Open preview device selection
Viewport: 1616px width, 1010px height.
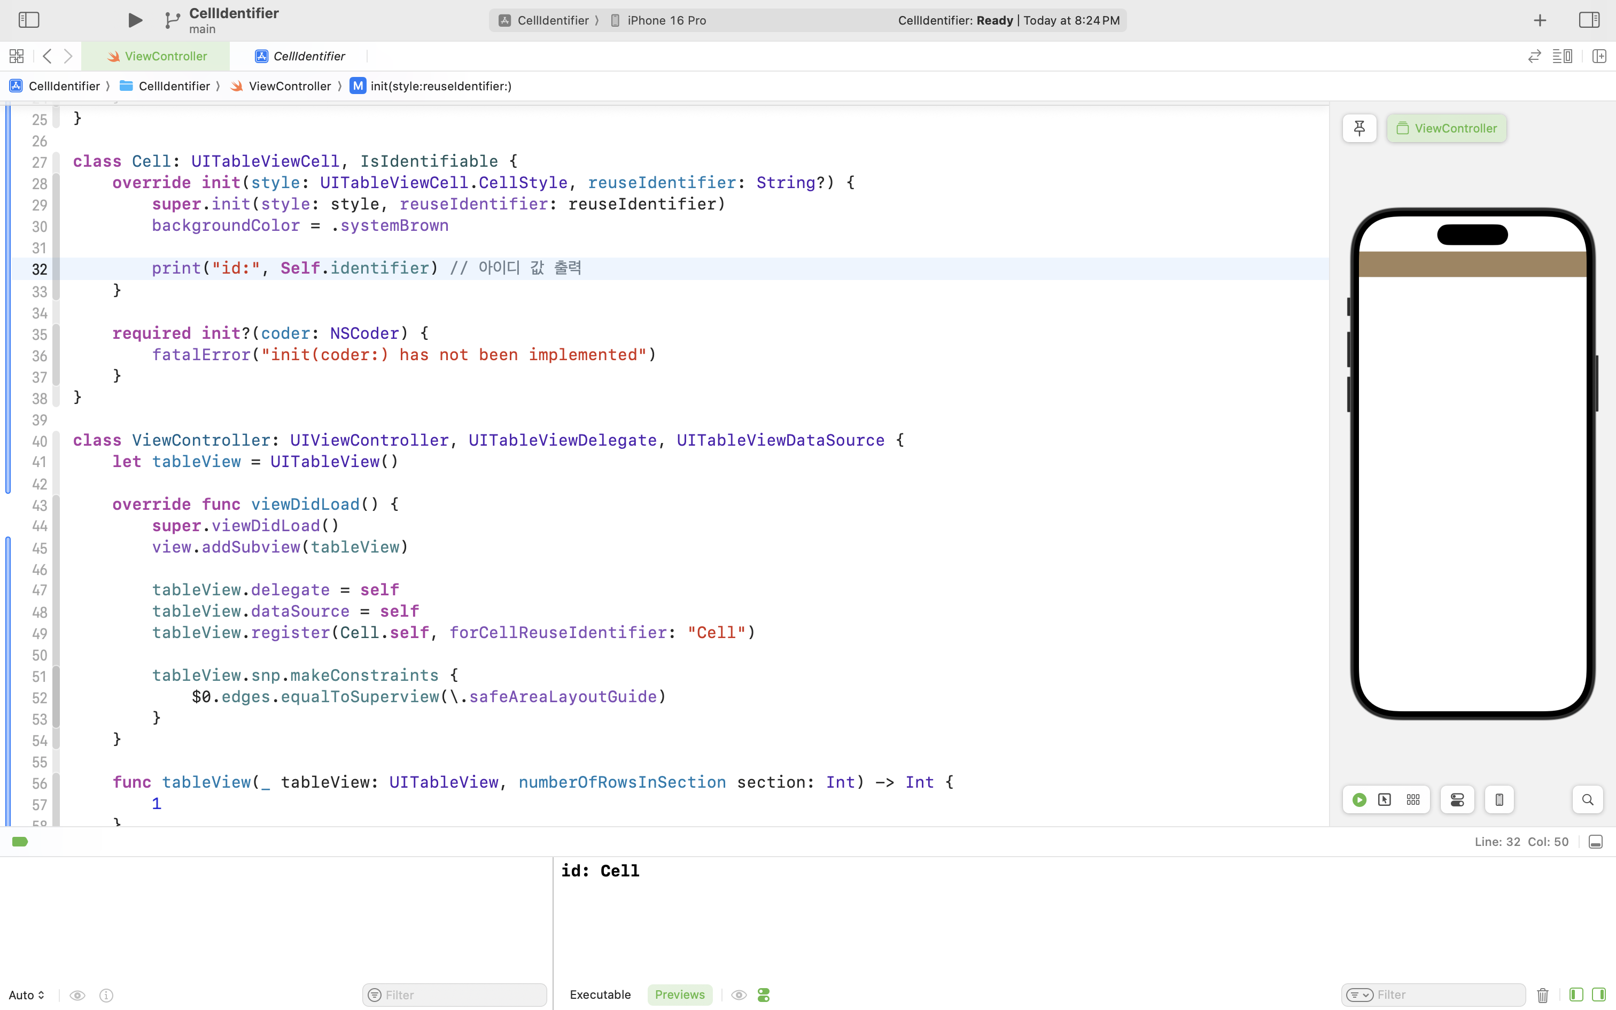point(1499,799)
